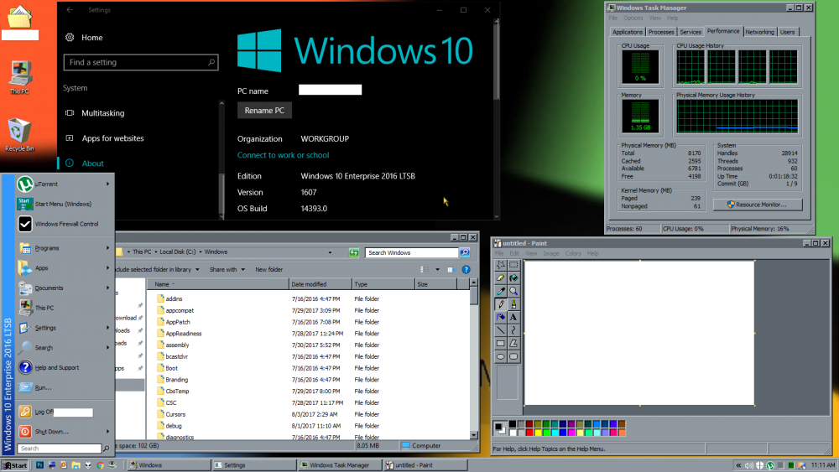Screen dimensions: 839x472
Task: Click the green refresh button in Explorer
Action: point(354,252)
